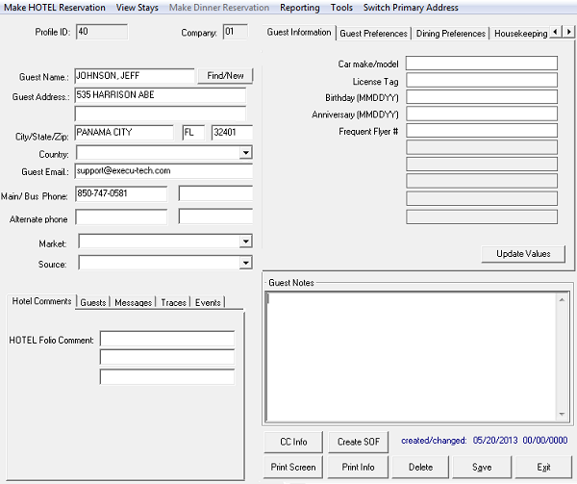Click second field in Main/Bus Phone row
Screen dimensions: 577x484
215,193
